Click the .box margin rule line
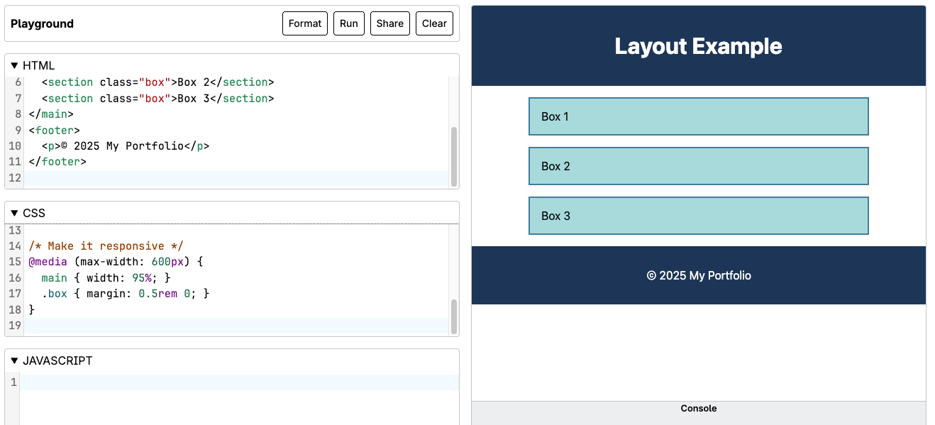Image resolution: width=935 pixels, height=425 pixels. click(126, 294)
